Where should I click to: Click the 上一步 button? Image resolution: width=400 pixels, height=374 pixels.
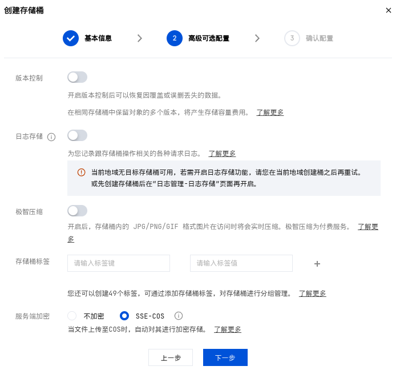171,357
